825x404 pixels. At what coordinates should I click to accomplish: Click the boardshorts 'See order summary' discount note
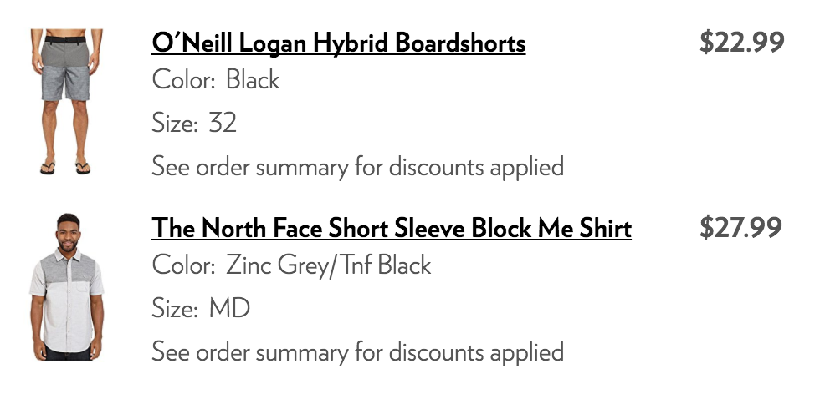pos(357,167)
